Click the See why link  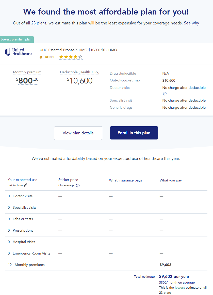pyautogui.click(x=191, y=23)
